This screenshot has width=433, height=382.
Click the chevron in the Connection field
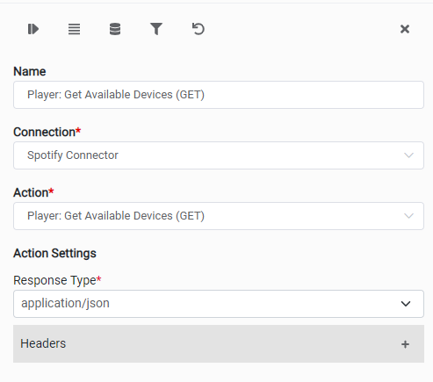click(408, 155)
